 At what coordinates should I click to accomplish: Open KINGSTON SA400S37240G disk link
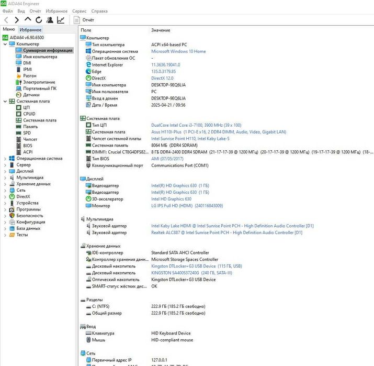[x=191, y=273]
